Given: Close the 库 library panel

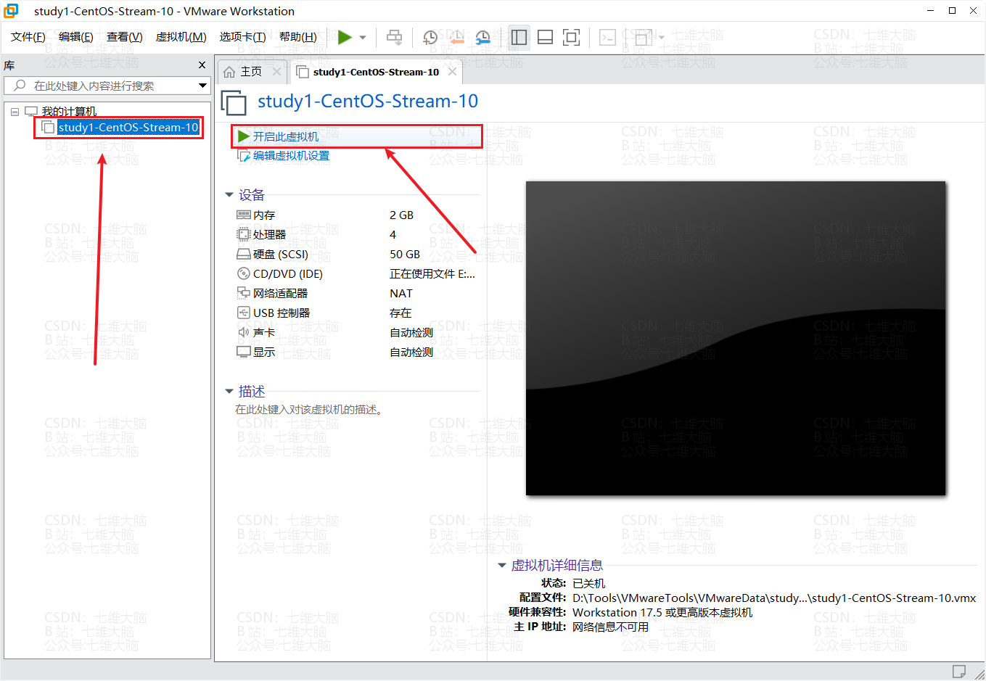Looking at the screenshot, I should click(x=202, y=65).
